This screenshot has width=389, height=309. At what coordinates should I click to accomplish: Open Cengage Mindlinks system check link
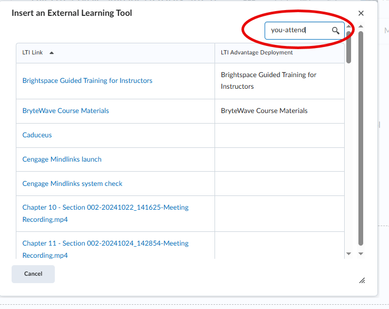pyautogui.click(x=72, y=183)
